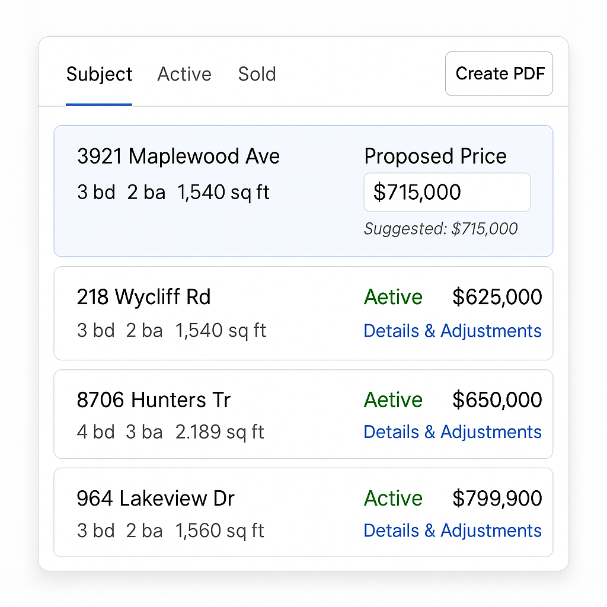Viewport: 607px width, 607px height.
Task: Open Details & Adjustments for 218 Wycliff Rd
Action: 452,331
